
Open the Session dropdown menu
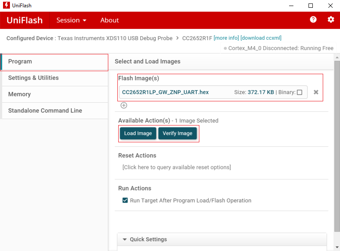point(71,20)
